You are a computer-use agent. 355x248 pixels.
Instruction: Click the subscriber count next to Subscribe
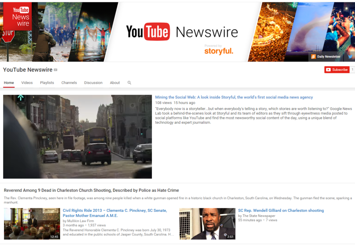(x=352, y=70)
